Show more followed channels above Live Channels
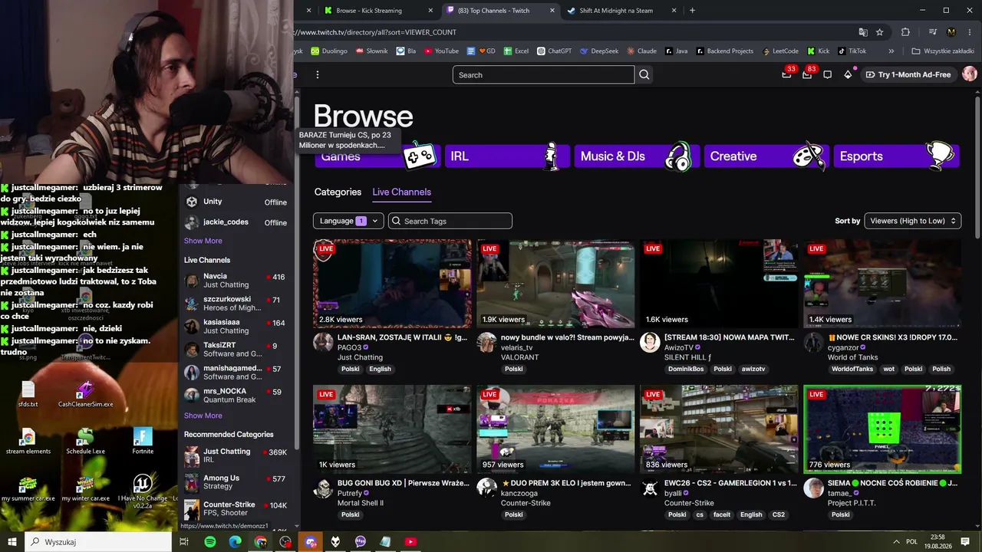The image size is (982, 552). coord(203,241)
